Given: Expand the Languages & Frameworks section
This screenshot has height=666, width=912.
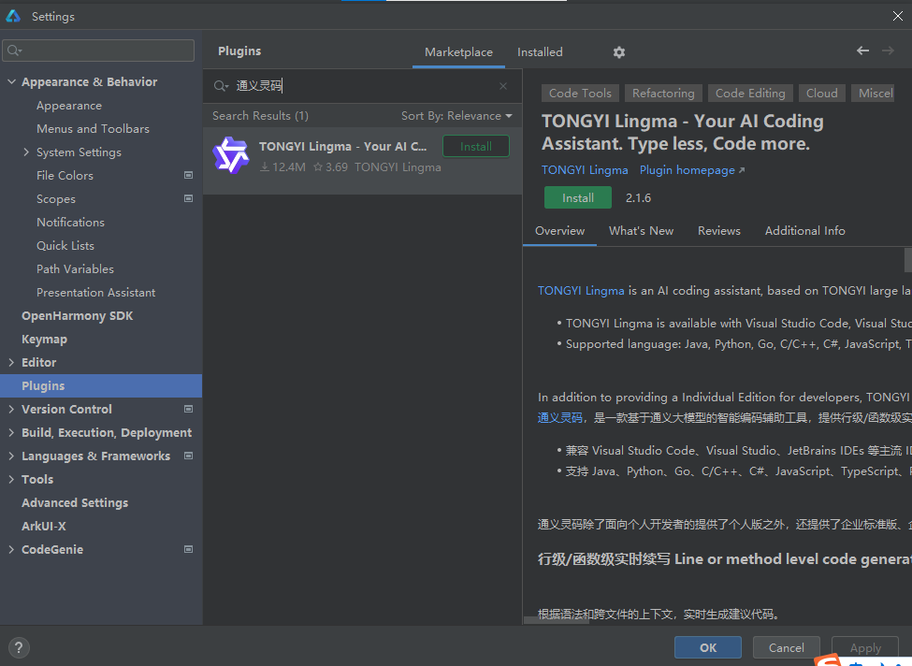Looking at the screenshot, I should click(x=11, y=456).
